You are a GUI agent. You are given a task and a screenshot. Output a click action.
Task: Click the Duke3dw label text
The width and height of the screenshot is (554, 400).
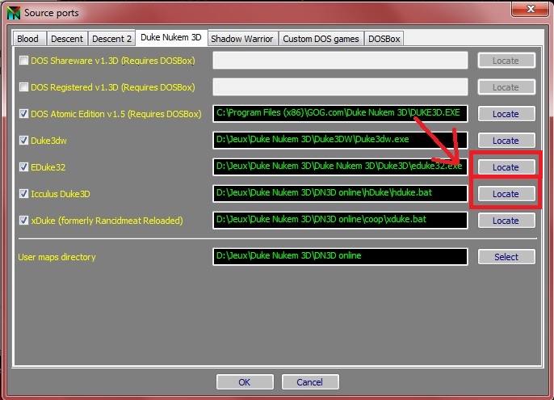point(48,141)
